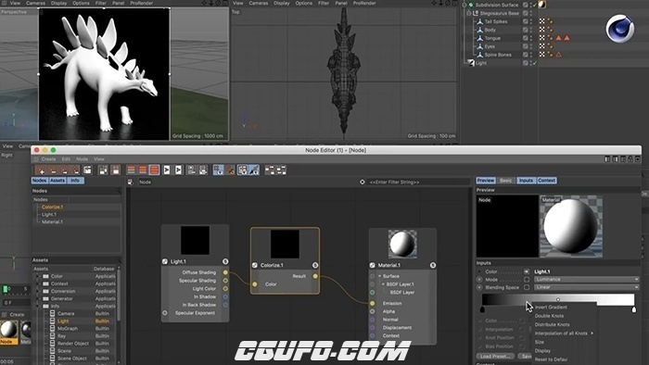
Task: Click the Load Preset button
Action: click(494, 356)
